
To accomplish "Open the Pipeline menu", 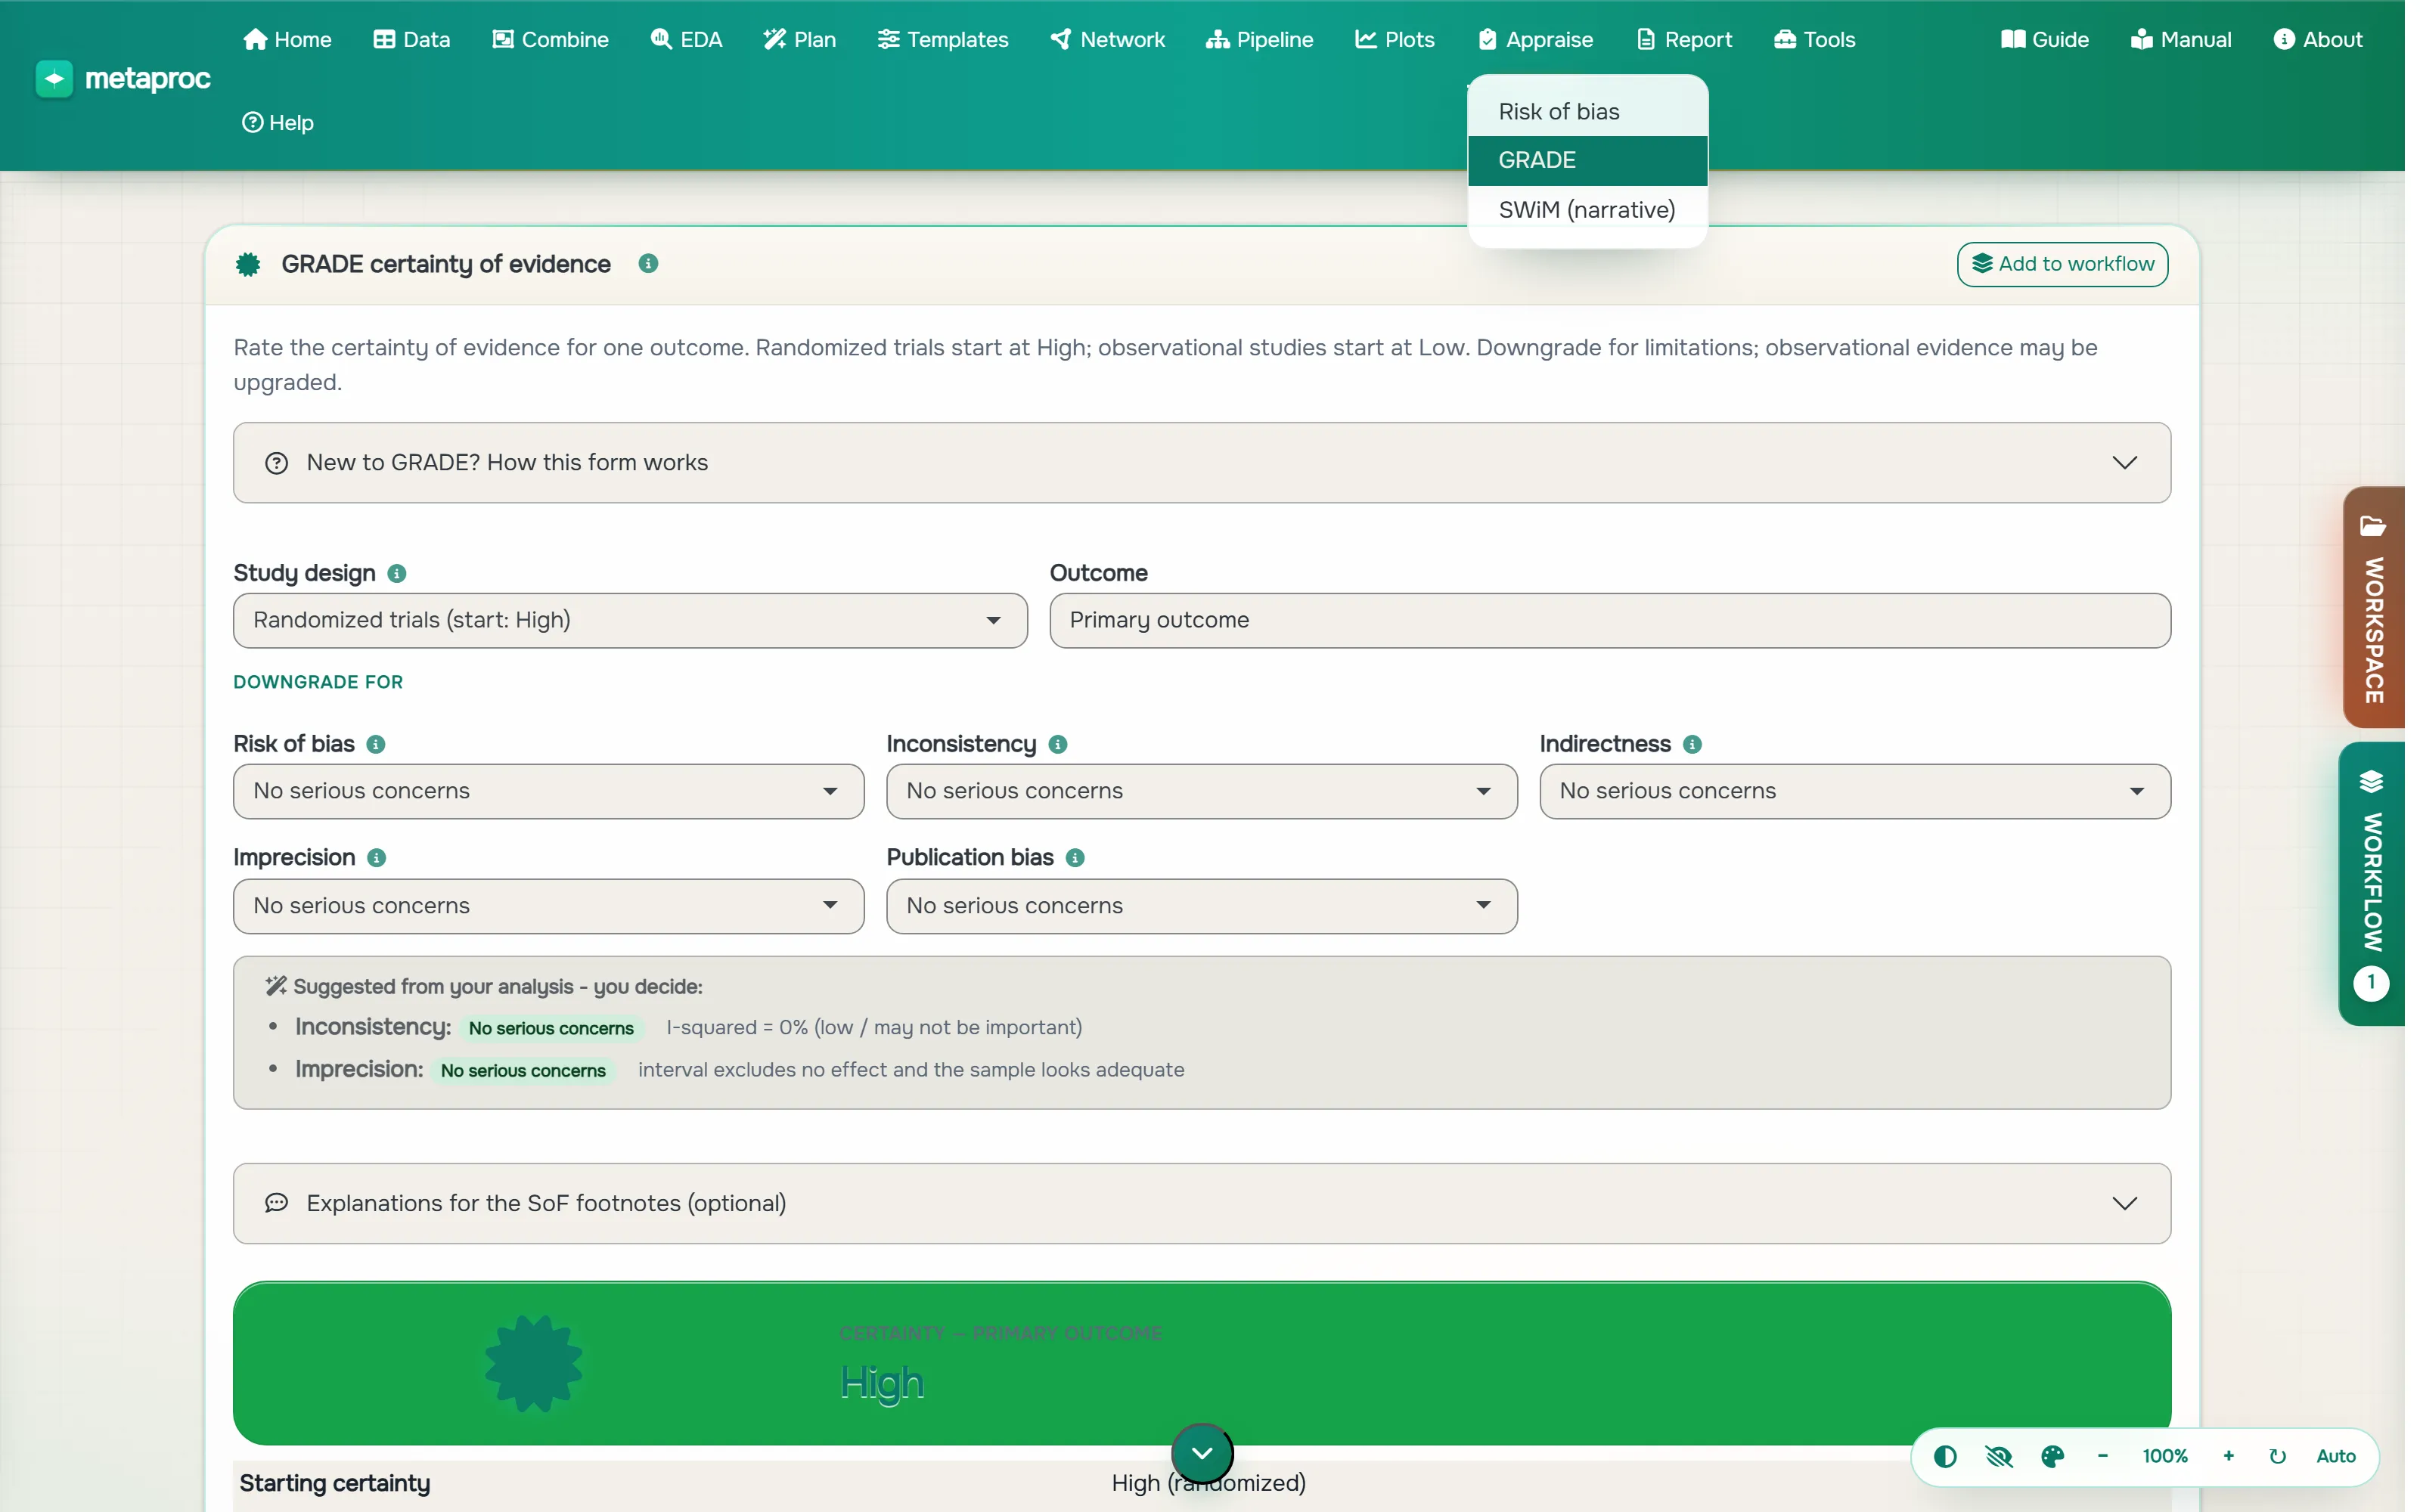I will coord(1260,40).
